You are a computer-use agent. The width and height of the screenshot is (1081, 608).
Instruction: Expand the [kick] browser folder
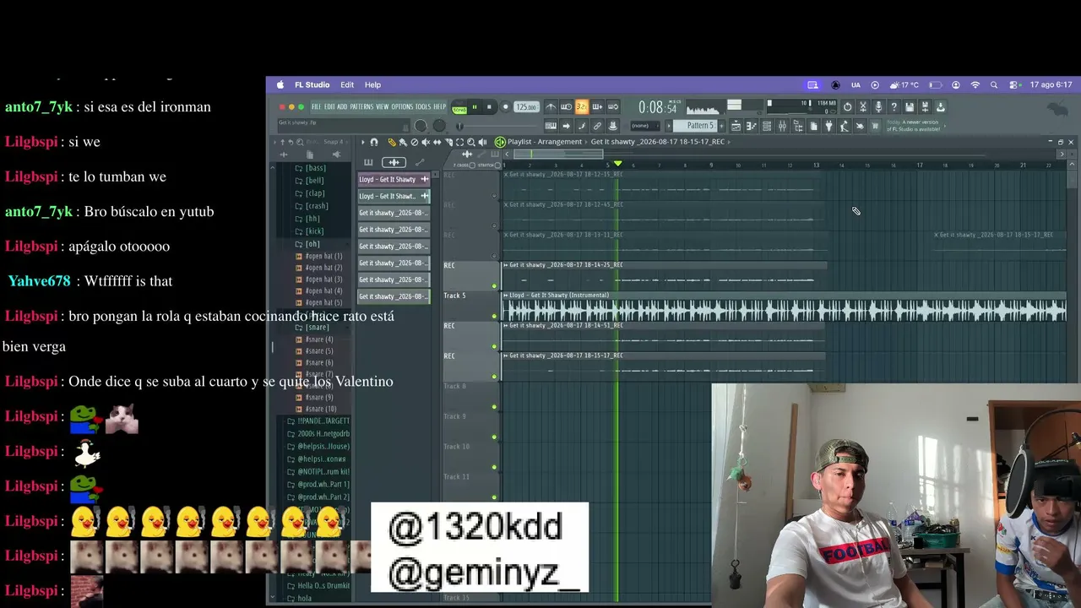(310, 231)
